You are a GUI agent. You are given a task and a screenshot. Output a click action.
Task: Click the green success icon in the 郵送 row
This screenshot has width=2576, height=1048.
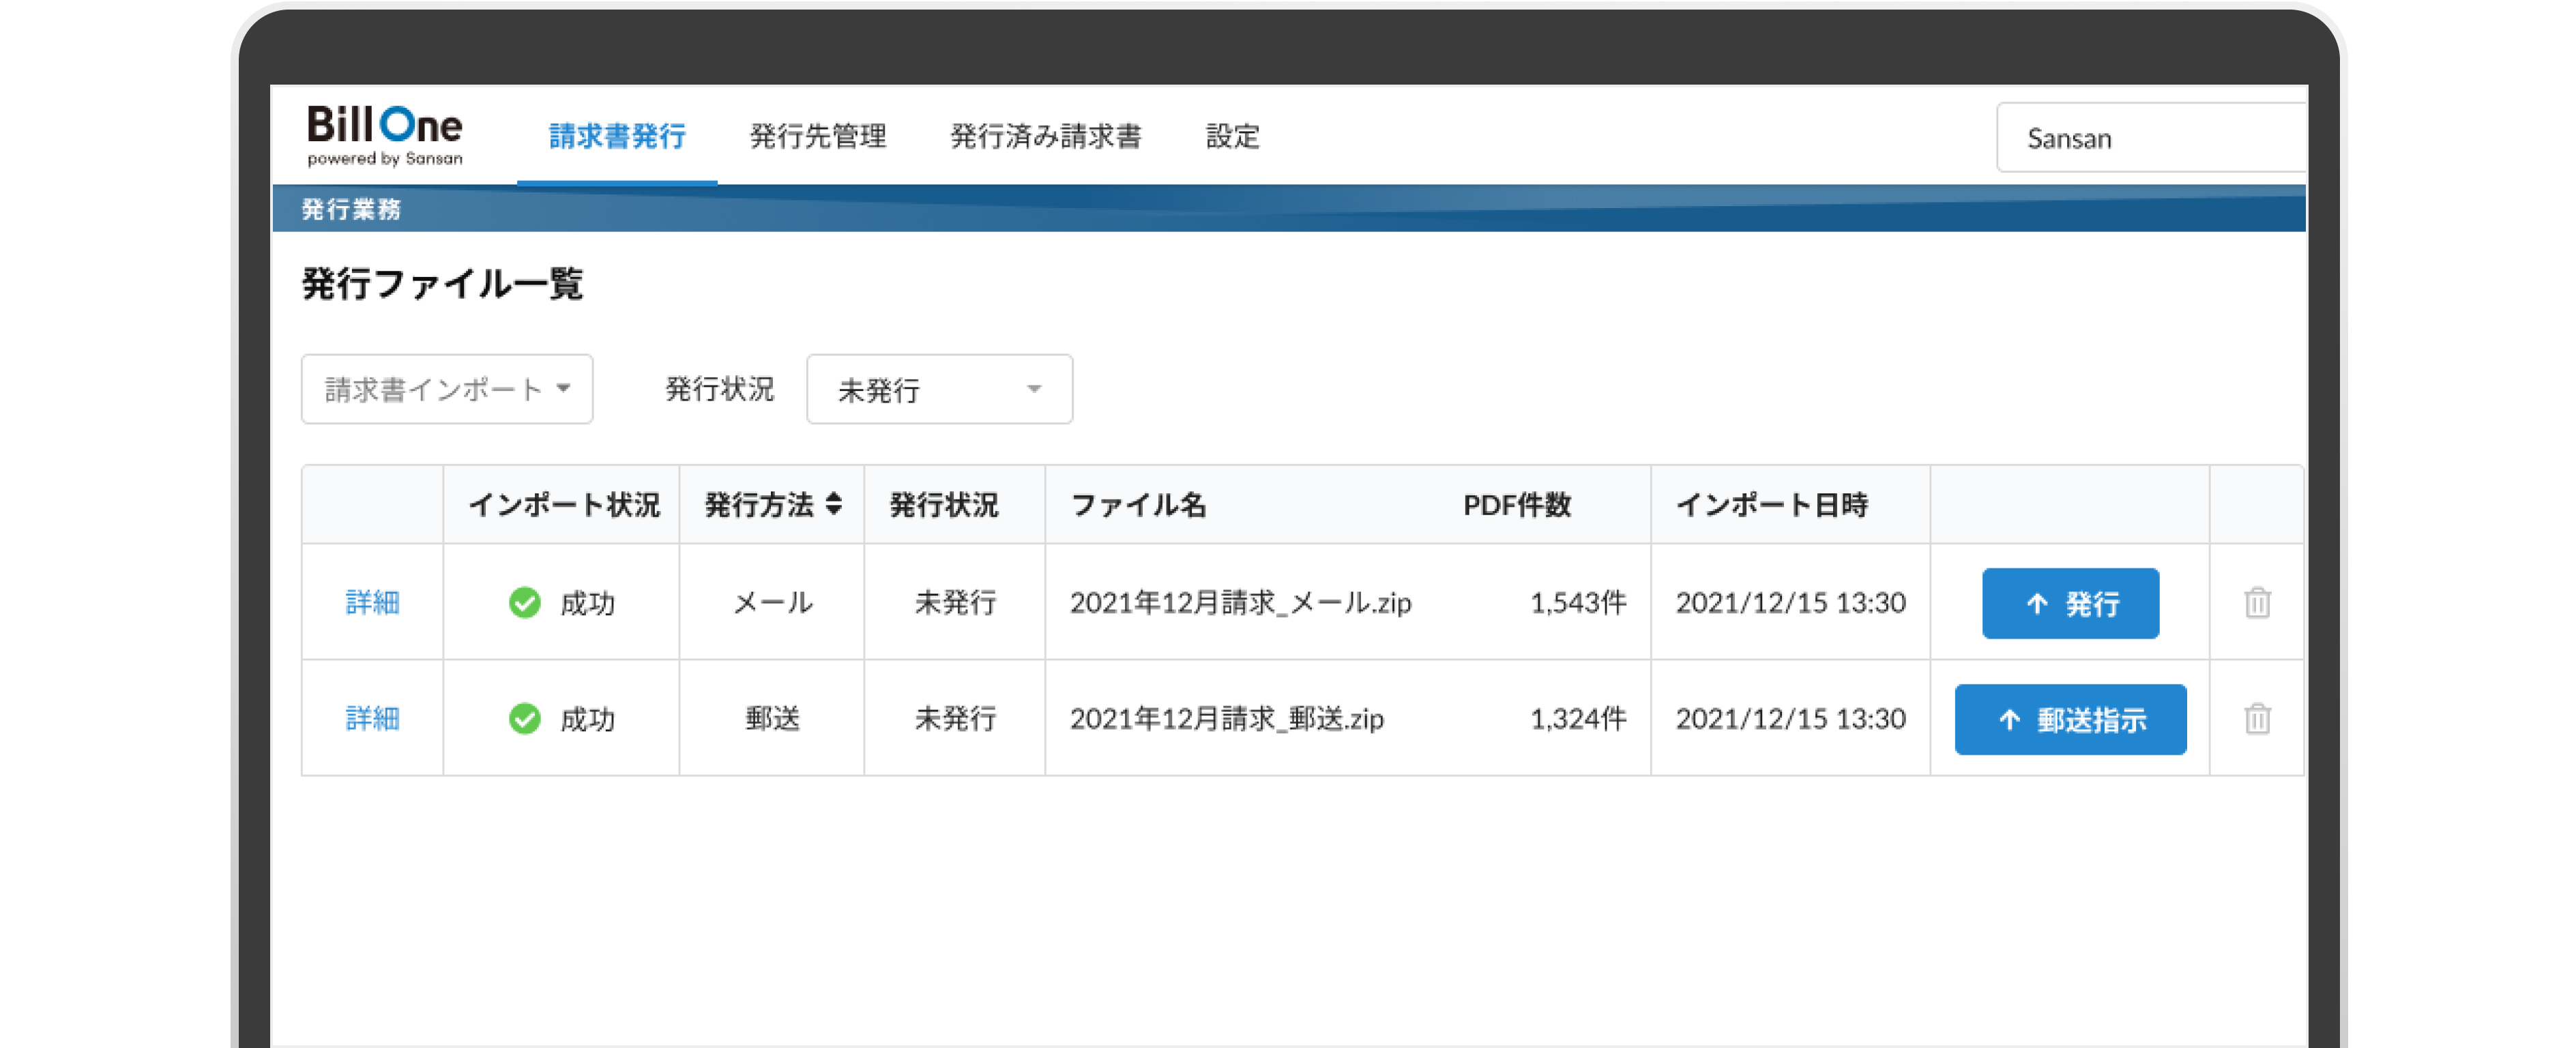[524, 719]
